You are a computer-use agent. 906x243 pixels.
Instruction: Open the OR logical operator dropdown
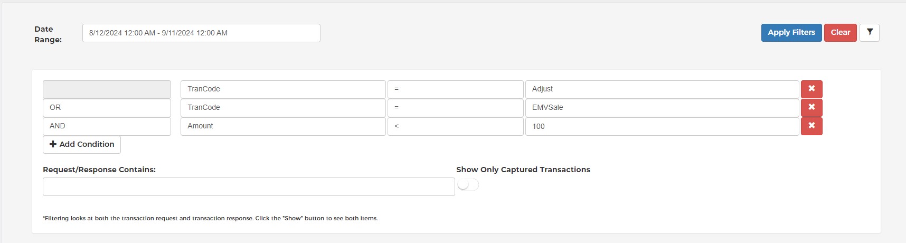[x=107, y=108]
